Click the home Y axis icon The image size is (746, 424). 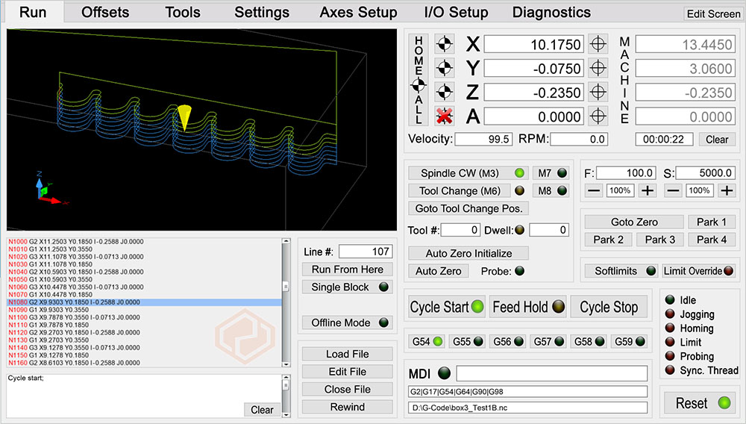tap(444, 68)
